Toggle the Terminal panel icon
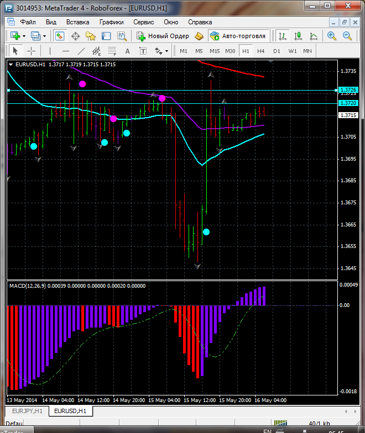 [106, 36]
